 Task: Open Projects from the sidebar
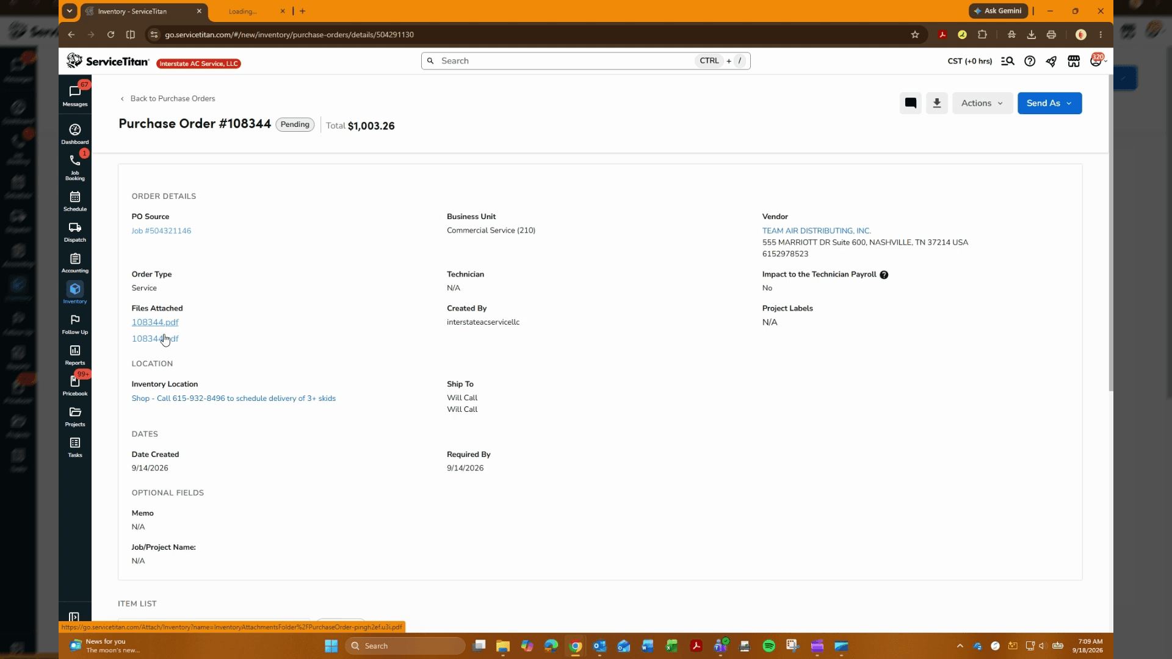(75, 417)
